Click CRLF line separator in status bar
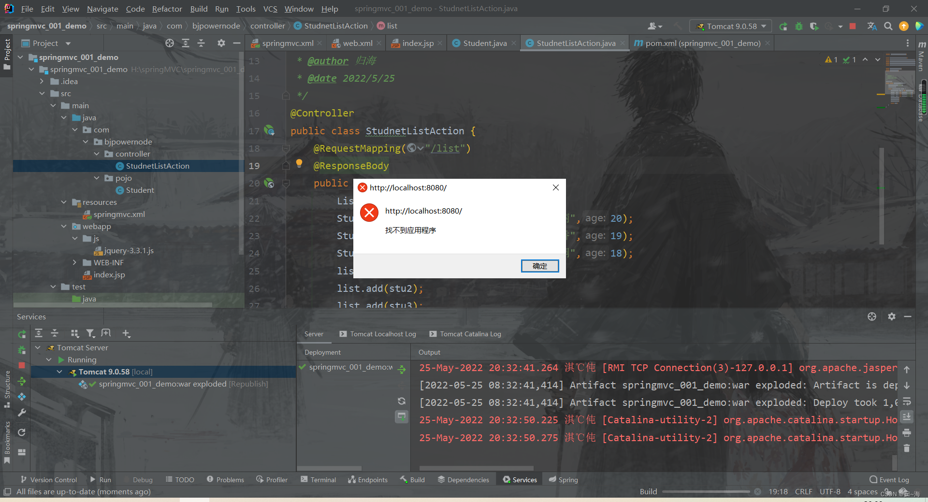The image size is (928, 502). click(x=803, y=492)
